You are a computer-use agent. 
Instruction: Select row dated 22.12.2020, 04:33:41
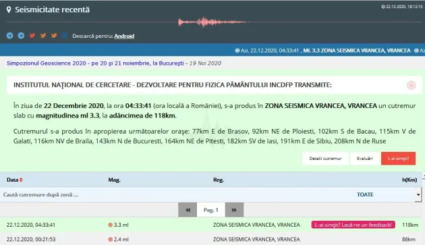point(211,225)
